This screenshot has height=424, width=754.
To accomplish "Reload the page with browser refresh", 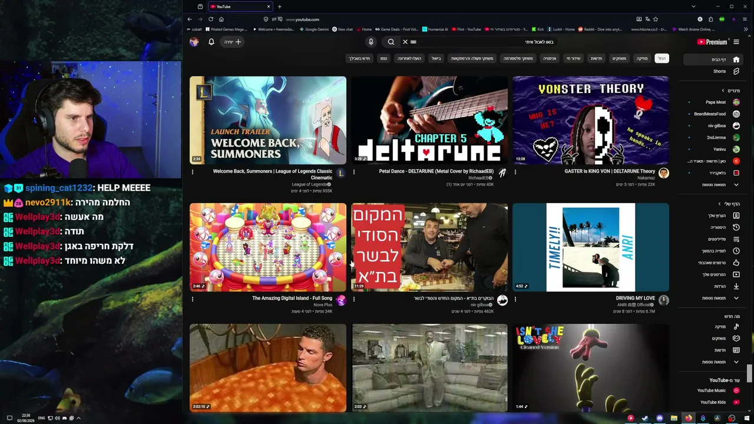I will pos(210,19).
